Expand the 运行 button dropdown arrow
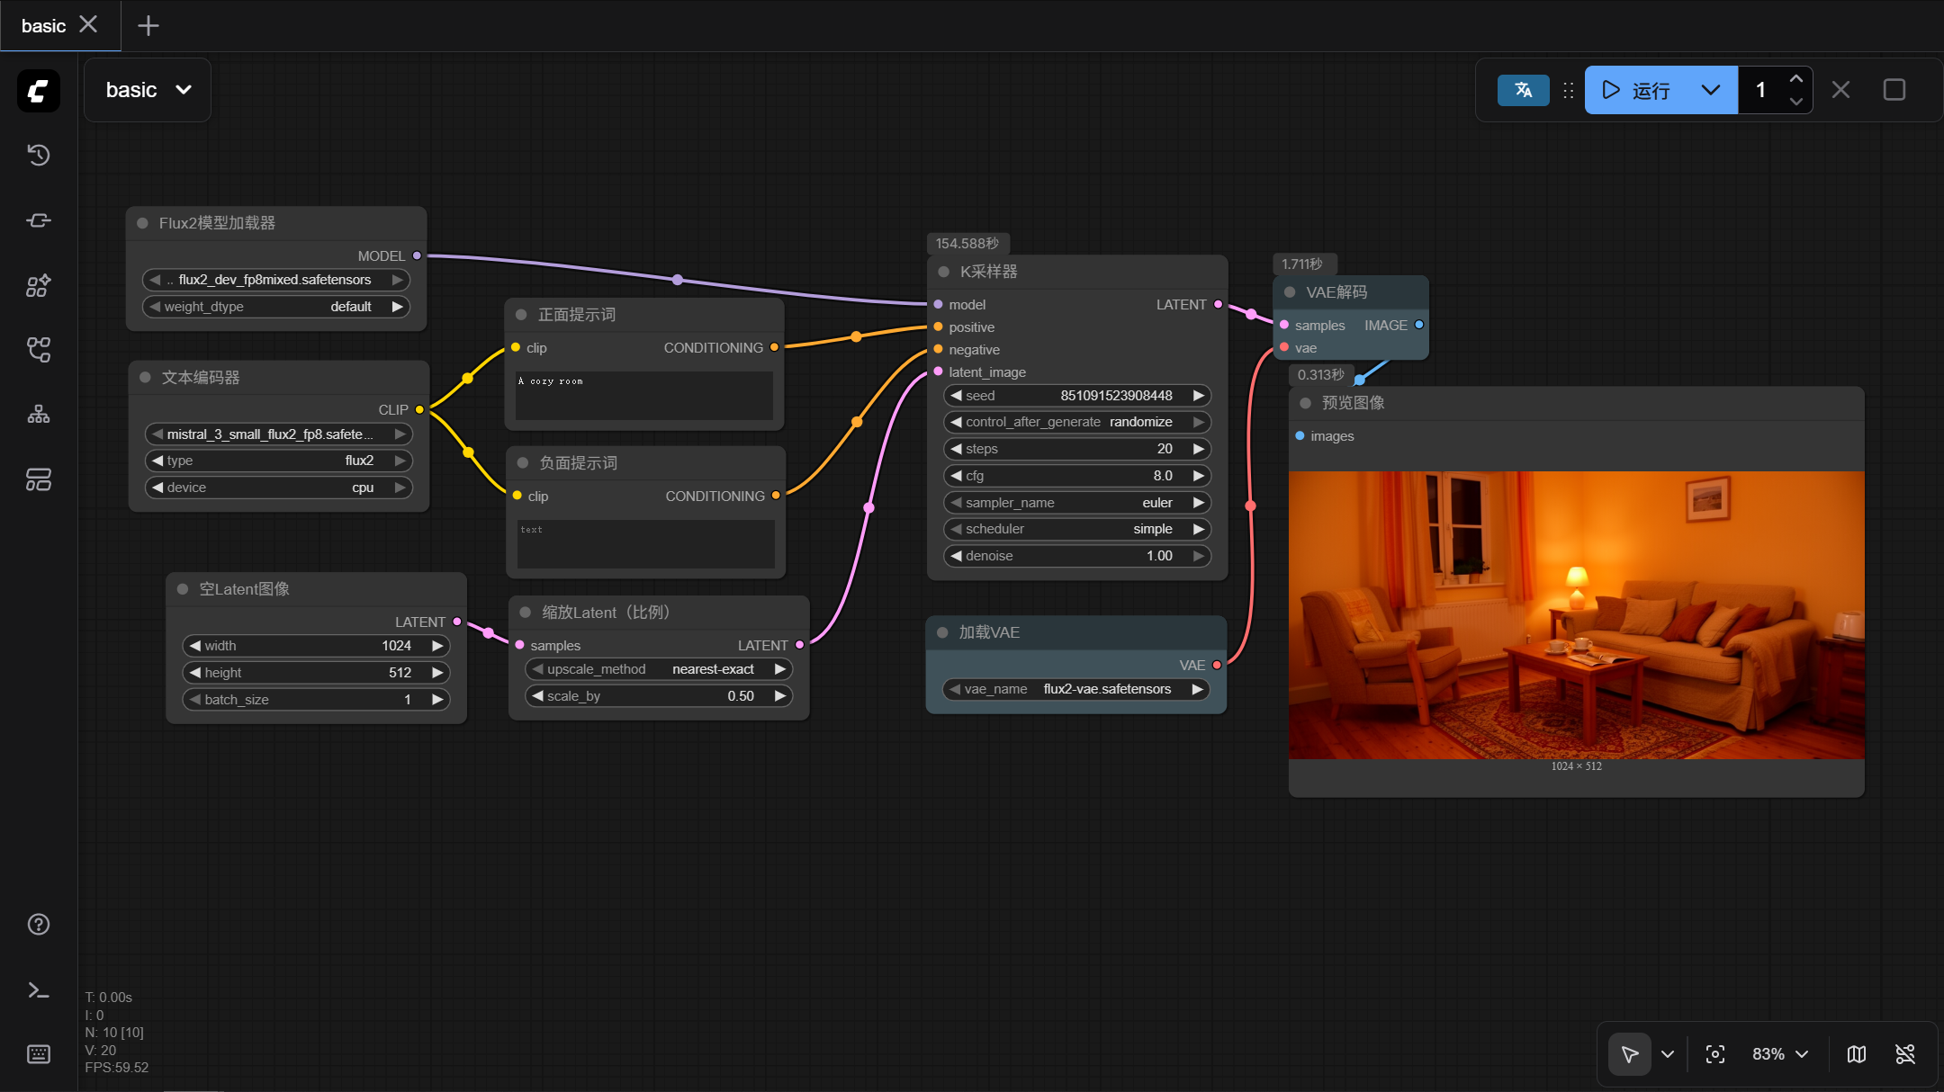The image size is (1944, 1092). click(x=1710, y=90)
